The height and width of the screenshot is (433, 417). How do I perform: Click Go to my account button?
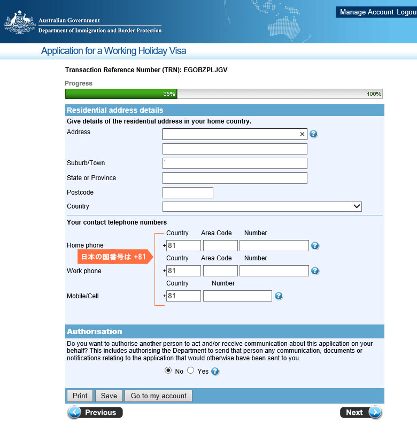tap(159, 396)
